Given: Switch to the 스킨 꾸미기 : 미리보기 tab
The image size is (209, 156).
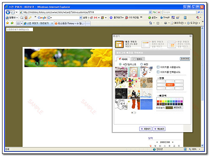Looking at the screenshot, I should tap(38, 23).
